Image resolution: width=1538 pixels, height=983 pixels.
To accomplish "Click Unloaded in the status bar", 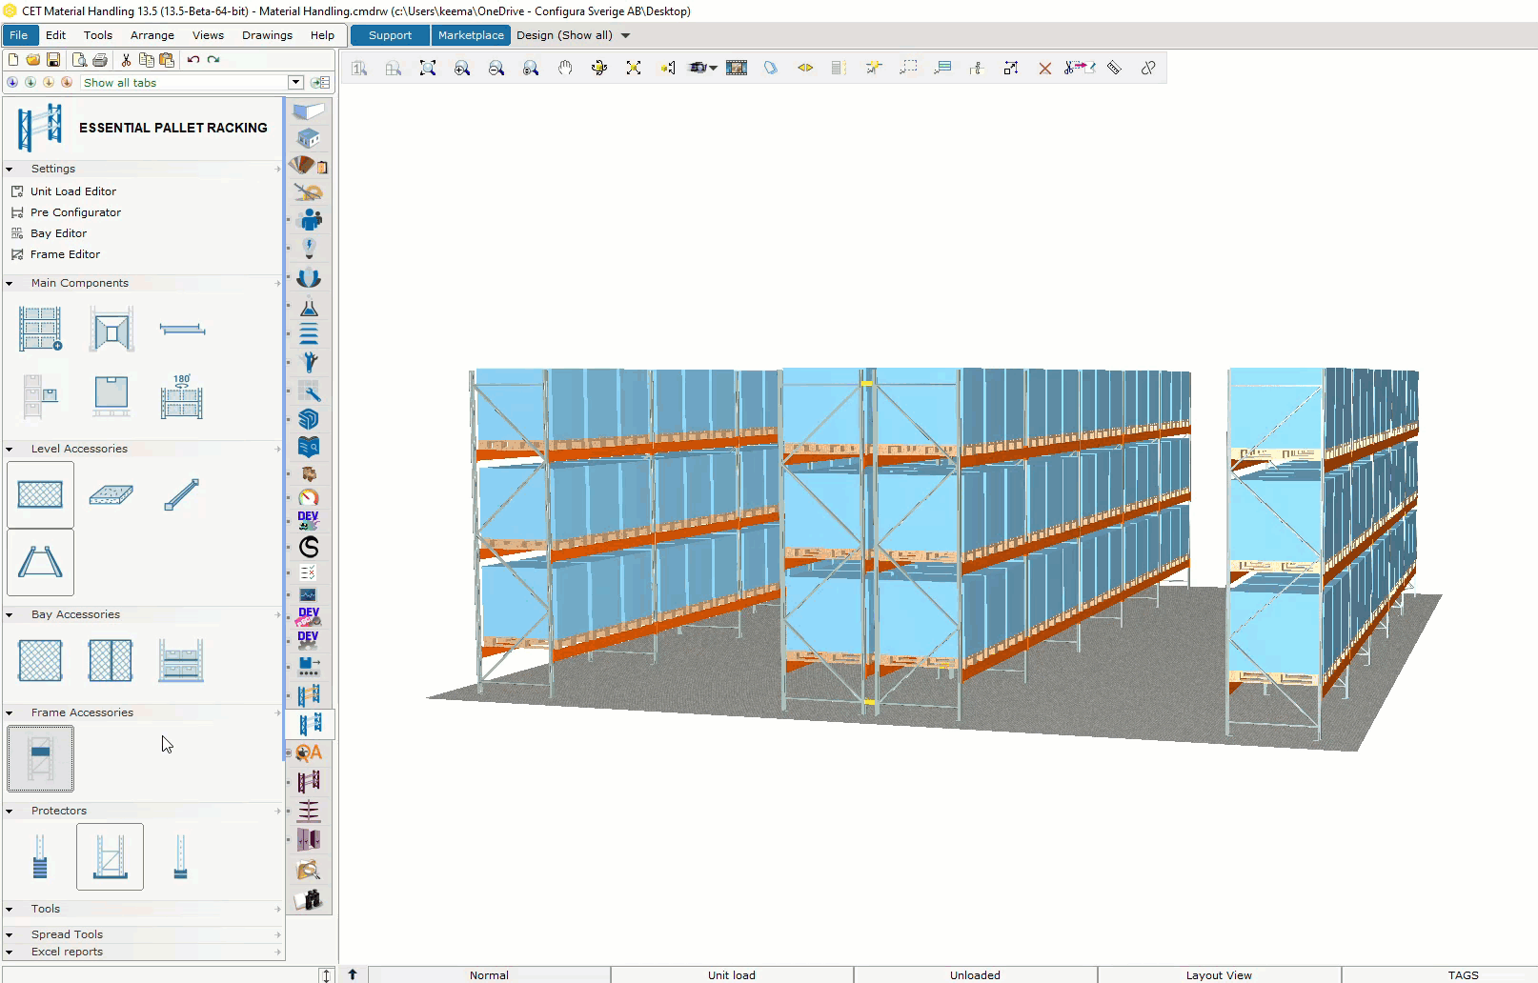I will click(975, 974).
